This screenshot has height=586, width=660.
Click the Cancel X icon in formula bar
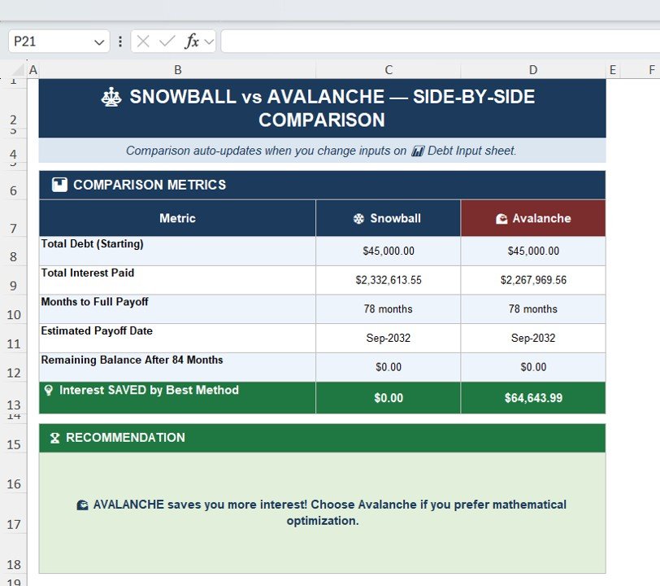coord(143,42)
